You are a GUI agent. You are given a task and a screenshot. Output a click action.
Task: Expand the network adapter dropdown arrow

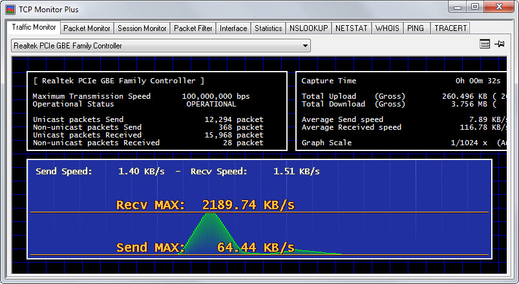click(305, 46)
